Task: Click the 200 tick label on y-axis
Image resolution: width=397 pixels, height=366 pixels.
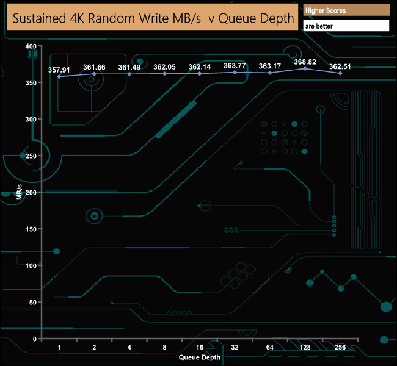Action: point(30,192)
